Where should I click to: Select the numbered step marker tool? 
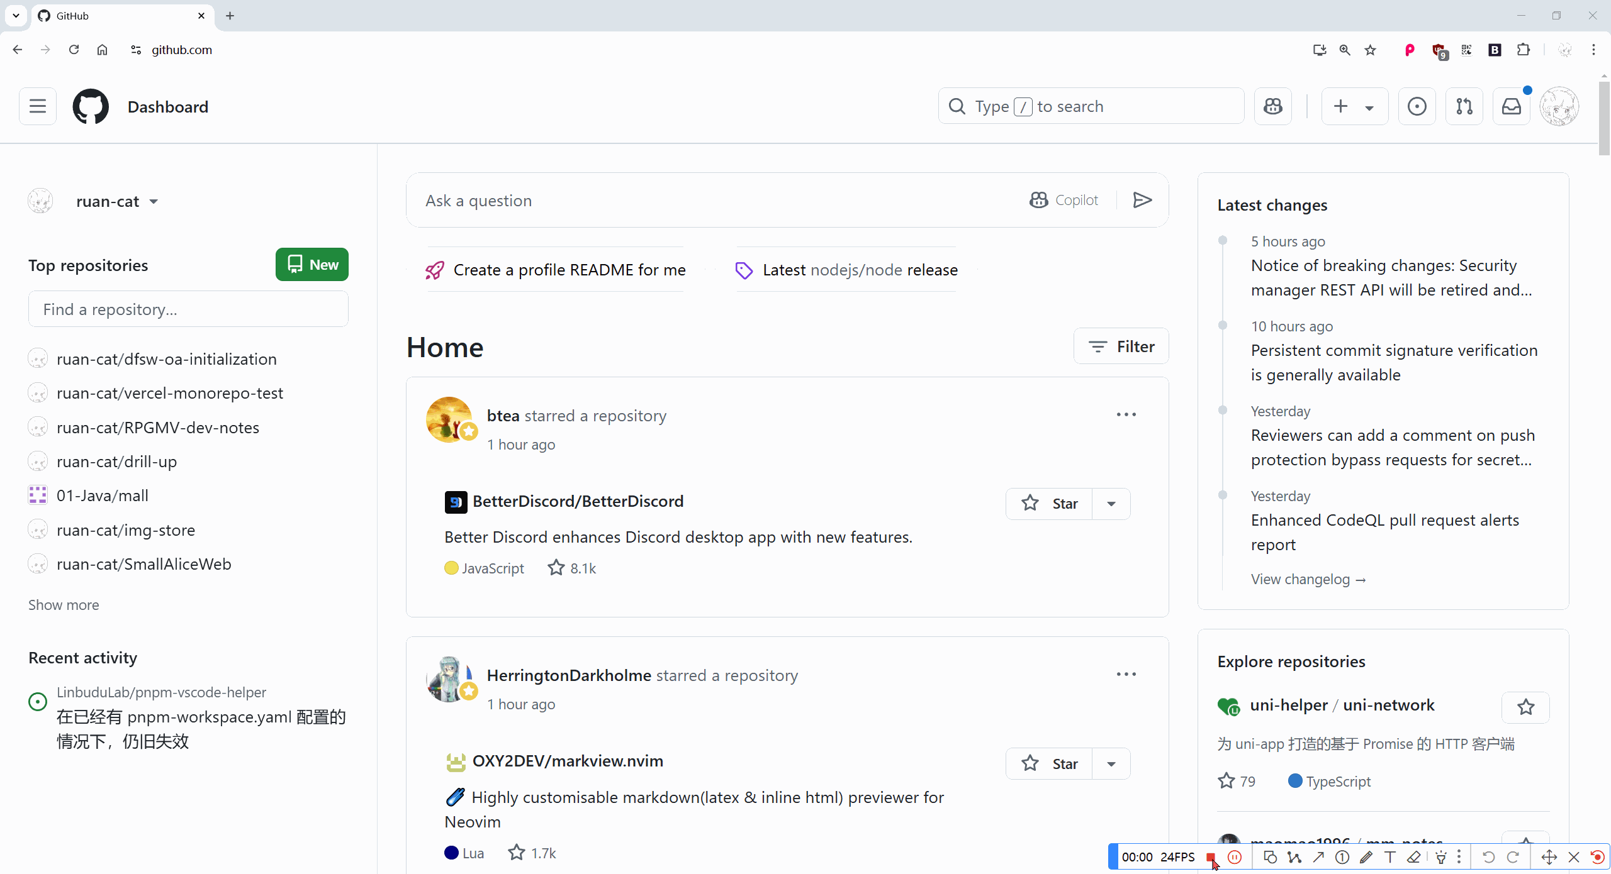pyautogui.click(x=1342, y=858)
